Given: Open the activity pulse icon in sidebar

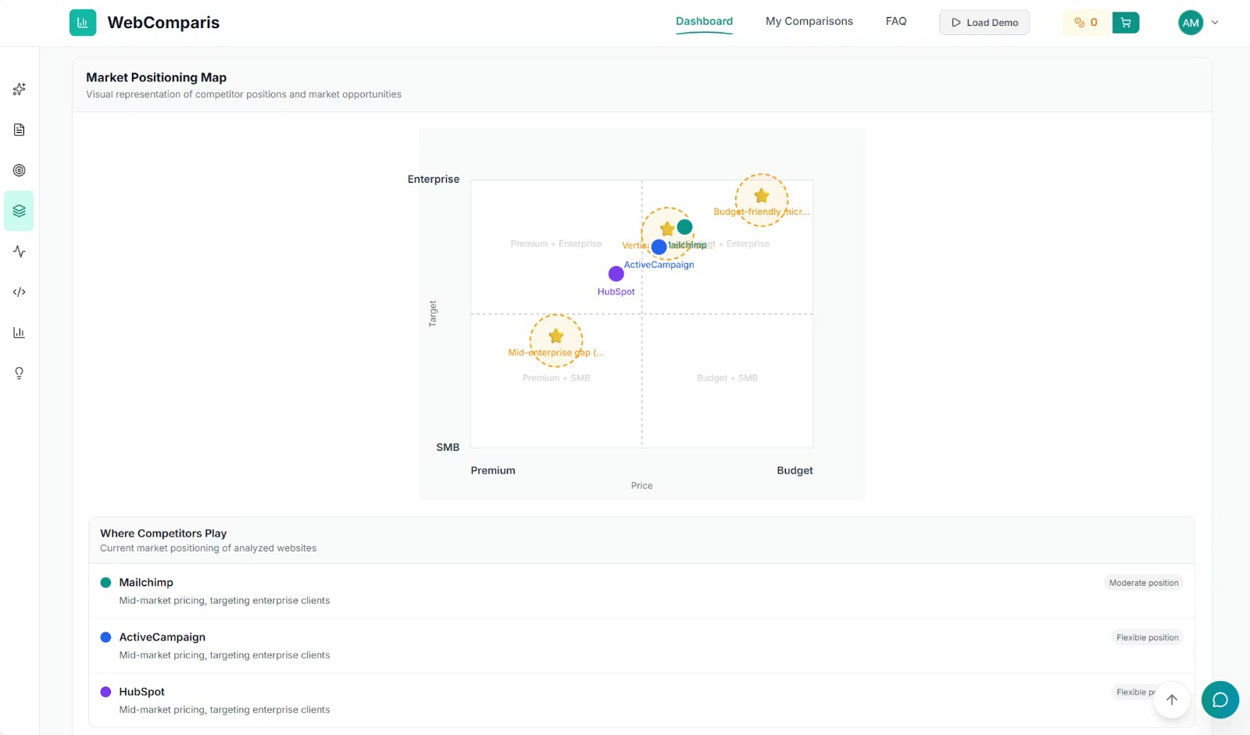Looking at the screenshot, I should 20,252.
